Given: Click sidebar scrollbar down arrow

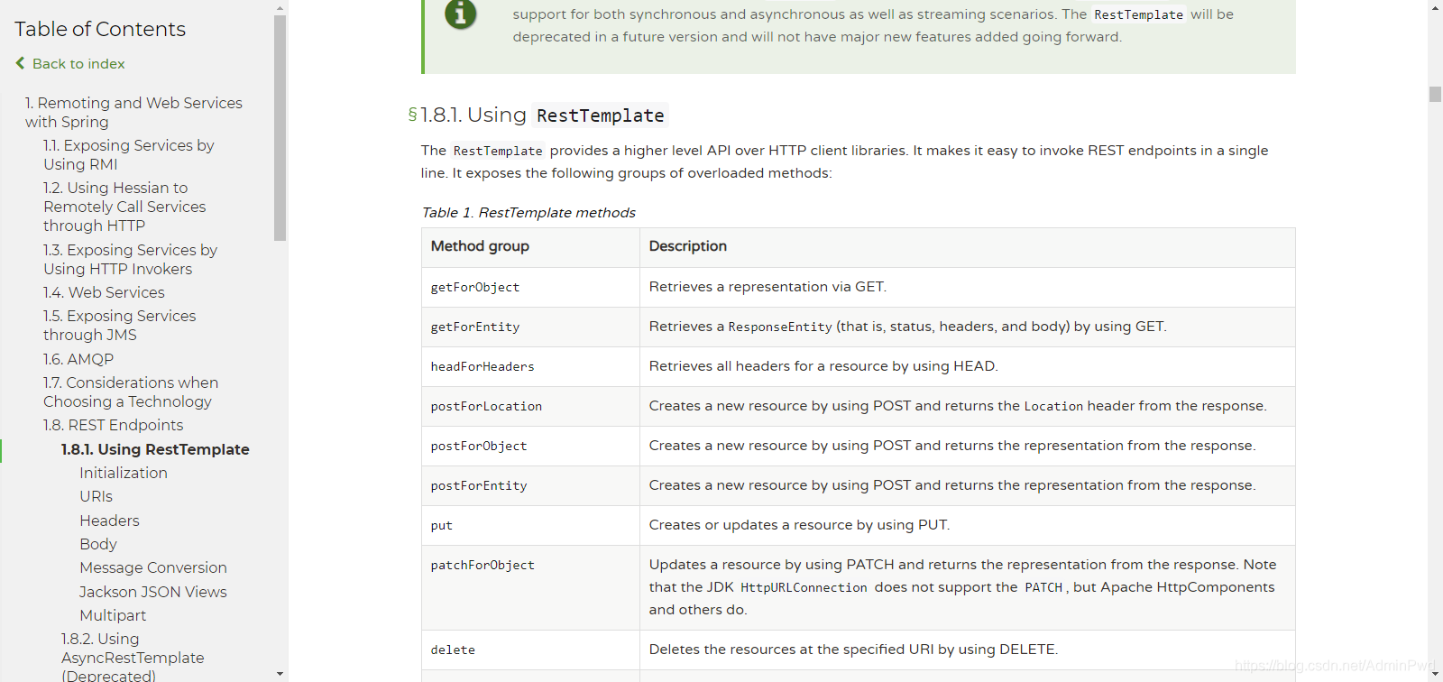Looking at the screenshot, I should pos(280,674).
